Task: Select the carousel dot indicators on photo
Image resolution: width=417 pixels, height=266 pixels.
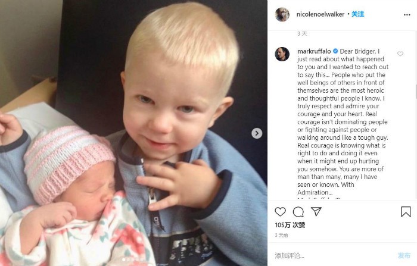Action: [134, 259]
